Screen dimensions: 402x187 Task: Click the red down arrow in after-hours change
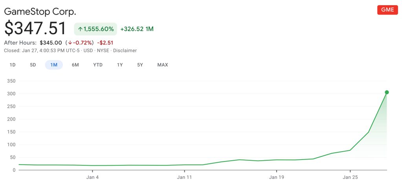[x=70, y=42]
